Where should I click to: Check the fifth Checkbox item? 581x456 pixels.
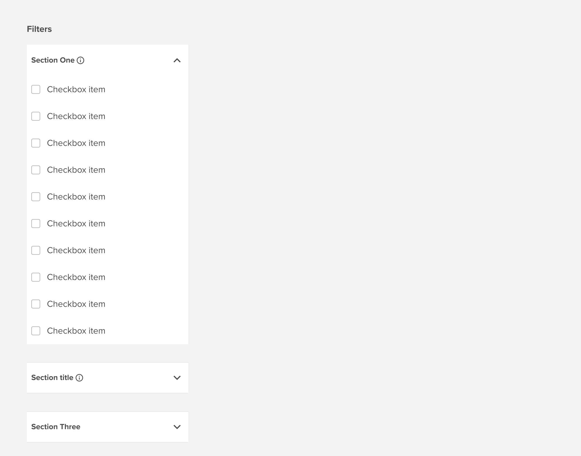pyautogui.click(x=36, y=197)
